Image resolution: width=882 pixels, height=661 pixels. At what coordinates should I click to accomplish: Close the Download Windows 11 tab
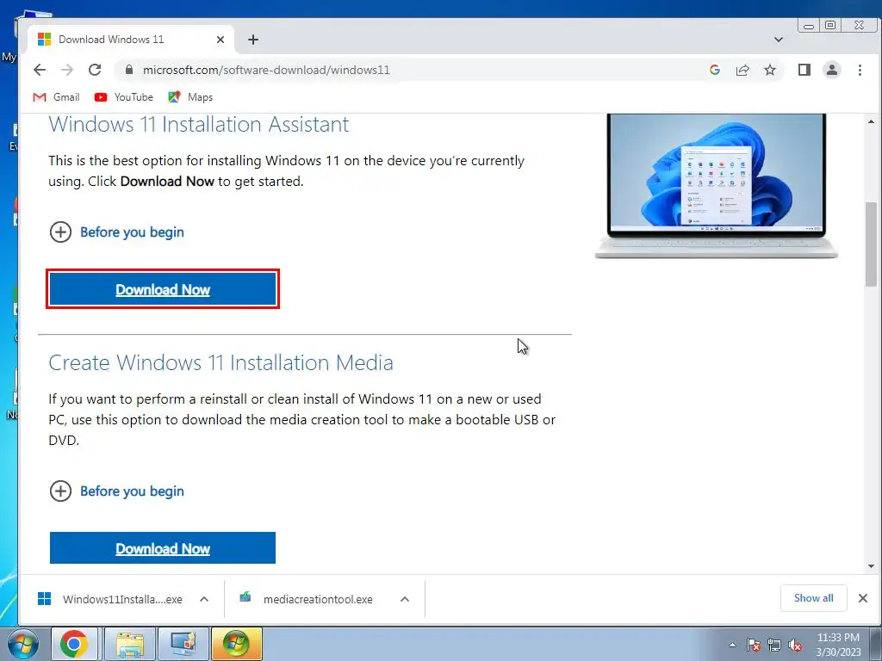[220, 40]
